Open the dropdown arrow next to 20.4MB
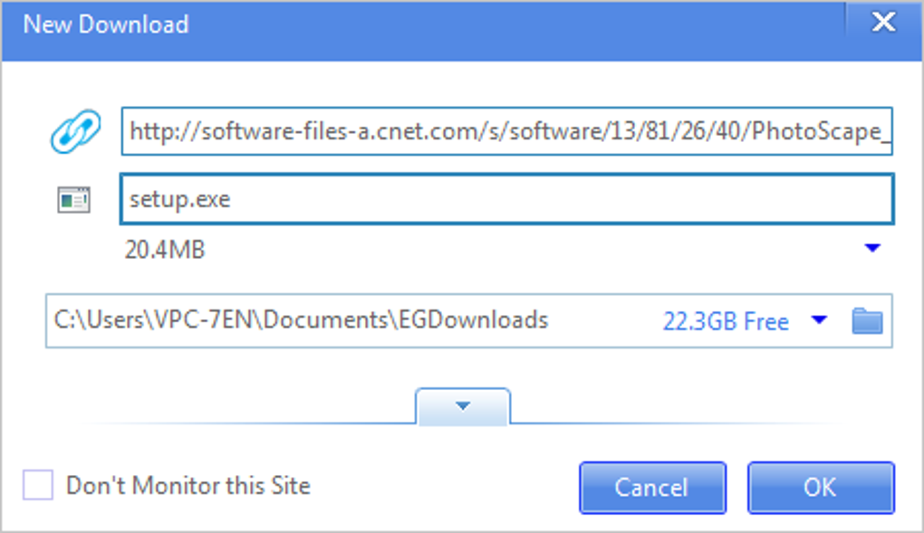Image resolution: width=924 pixels, height=533 pixels. tap(872, 248)
